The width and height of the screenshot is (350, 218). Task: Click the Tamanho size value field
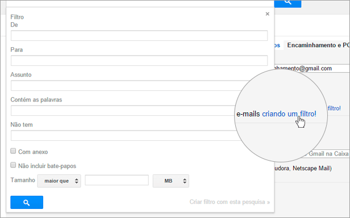point(116,180)
